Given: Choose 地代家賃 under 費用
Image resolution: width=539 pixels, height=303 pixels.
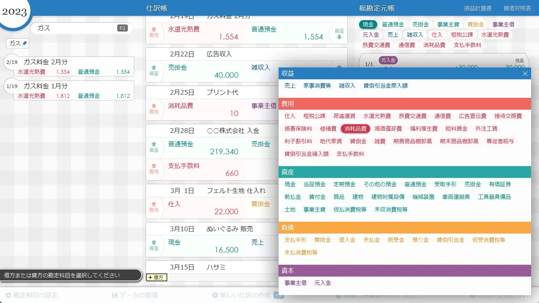Looking at the screenshot, I should 331,141.
